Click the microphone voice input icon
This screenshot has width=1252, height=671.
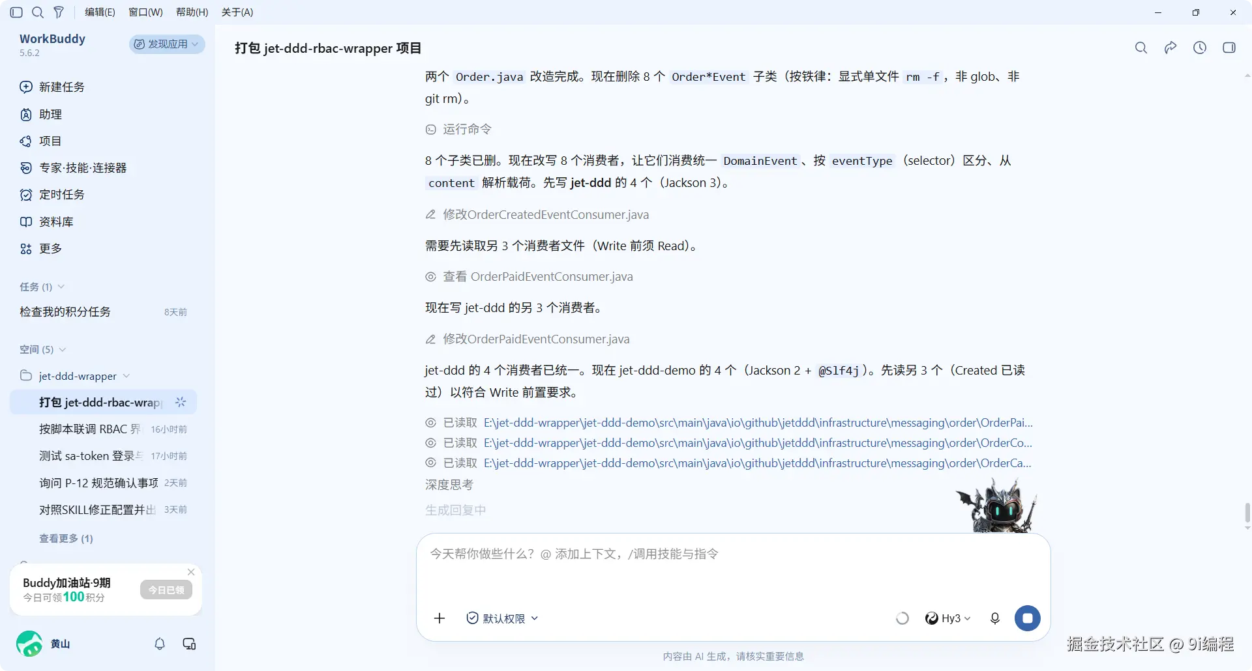pos(995,618)
